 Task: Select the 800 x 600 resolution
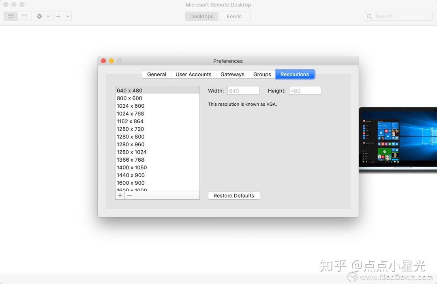157,98
